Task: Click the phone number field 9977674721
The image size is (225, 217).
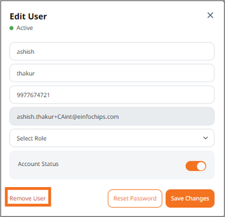Action: pos(112,95)
